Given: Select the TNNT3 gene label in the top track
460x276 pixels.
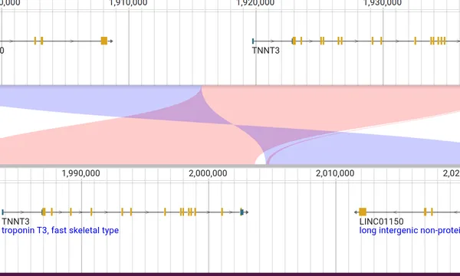Looking at the screenshot, I should 266,51.
